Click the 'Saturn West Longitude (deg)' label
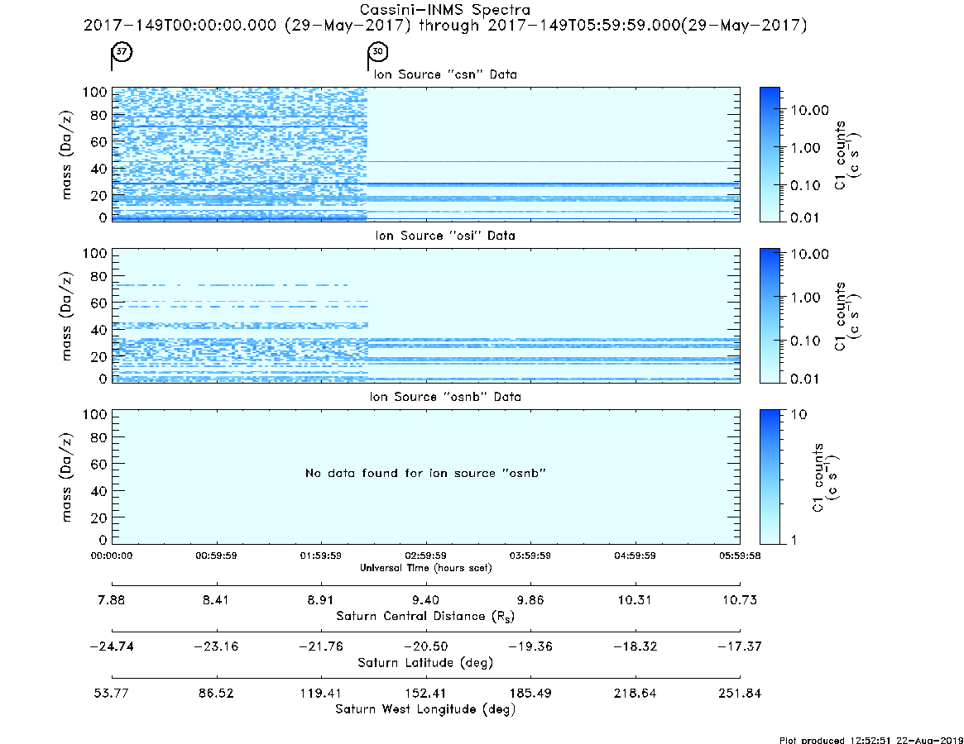Image resolution: width=964 pixels, height=744 pixels. 425,709
